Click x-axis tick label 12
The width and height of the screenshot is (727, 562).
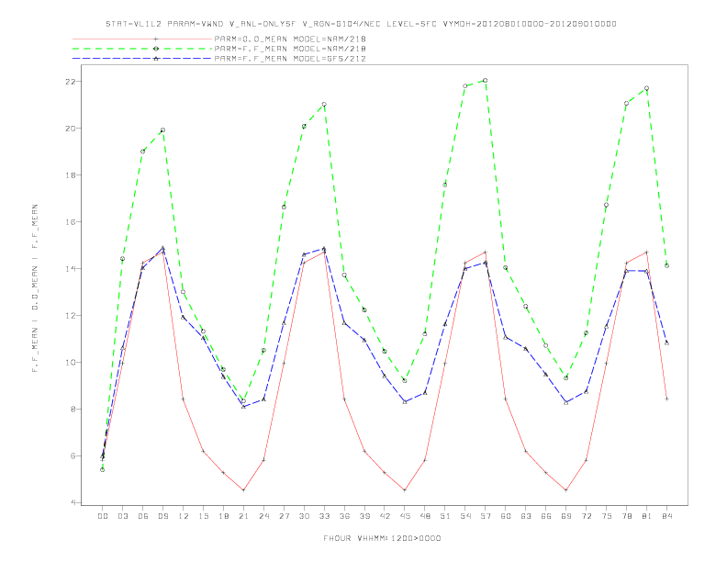pyautogui.click(x=184, y=516)
